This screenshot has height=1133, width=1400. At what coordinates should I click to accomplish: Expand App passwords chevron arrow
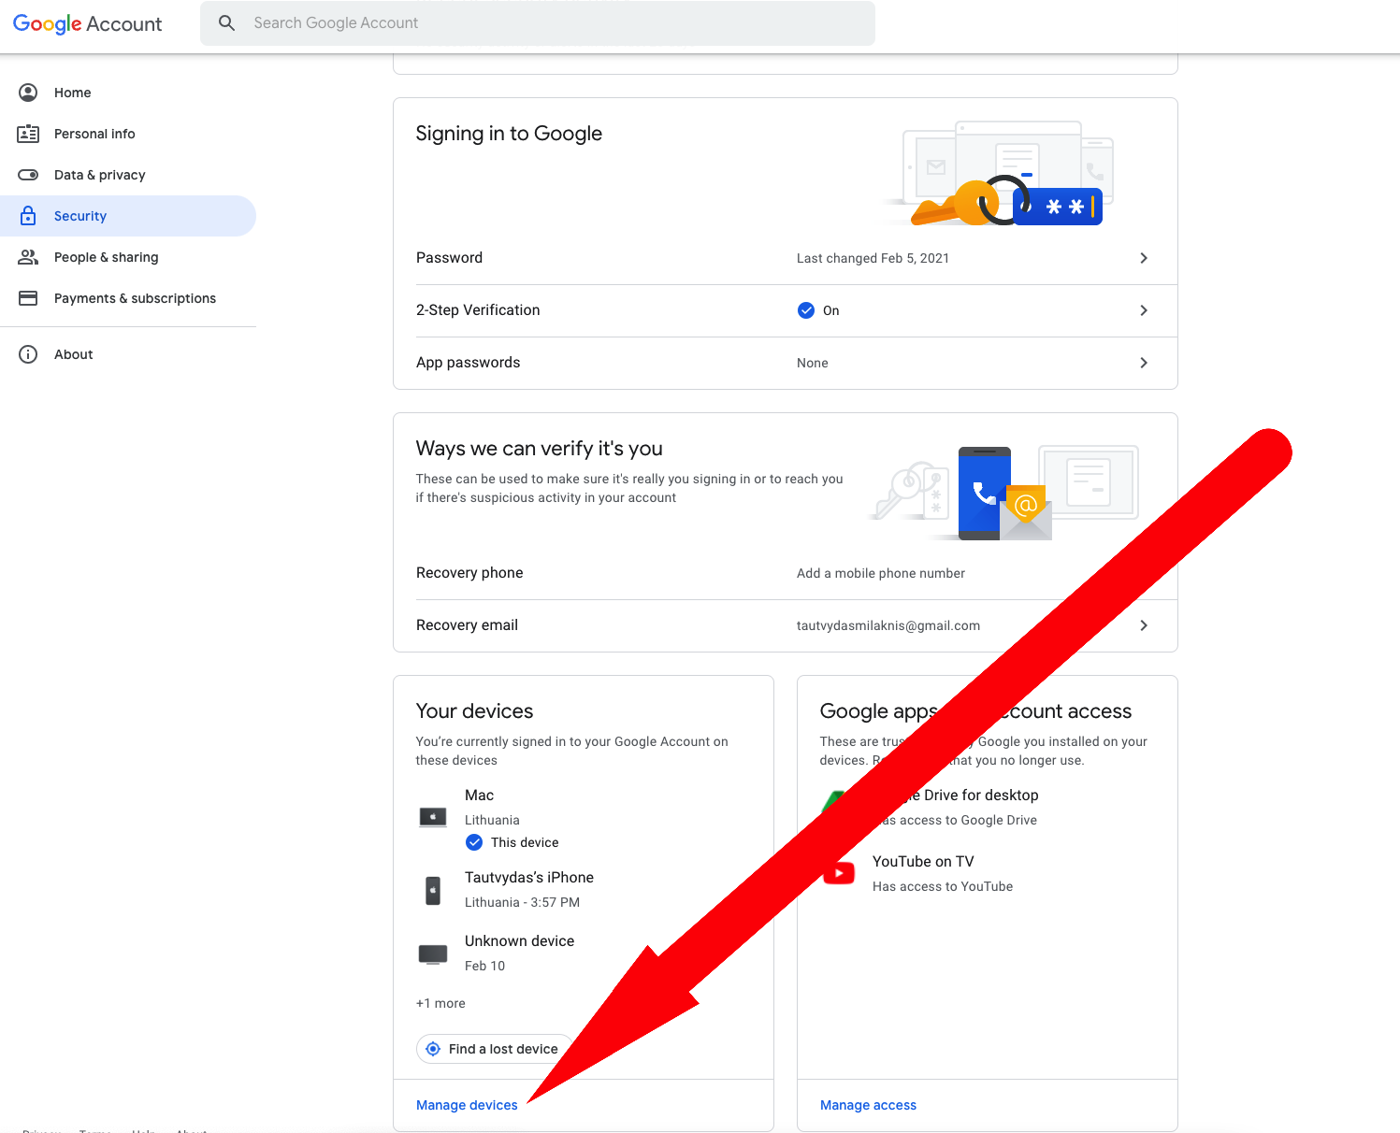[x=1144, y=363]
